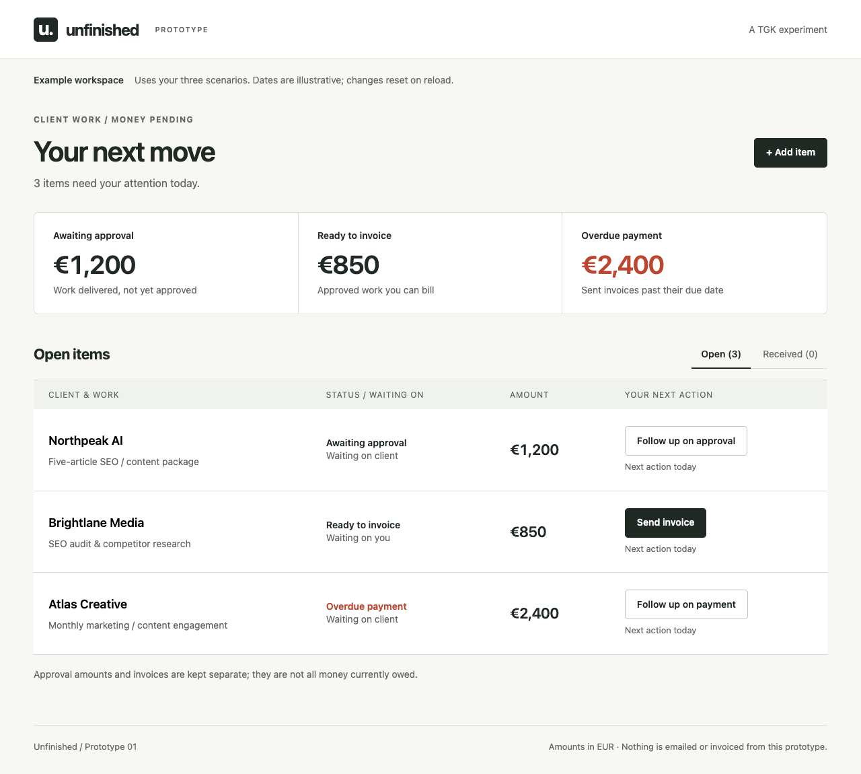The height and width of the screenshot is (774, 861).
Task: Click "Unfinished / Prototype 01" footer text
Action: [x=85, y=746]
